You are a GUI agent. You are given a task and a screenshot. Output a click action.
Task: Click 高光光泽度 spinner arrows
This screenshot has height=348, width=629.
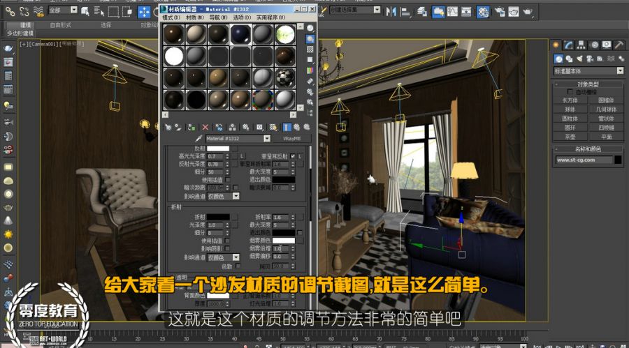227,156
